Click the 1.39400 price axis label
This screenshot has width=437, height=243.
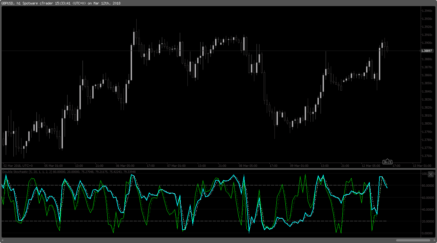(427, 11)
